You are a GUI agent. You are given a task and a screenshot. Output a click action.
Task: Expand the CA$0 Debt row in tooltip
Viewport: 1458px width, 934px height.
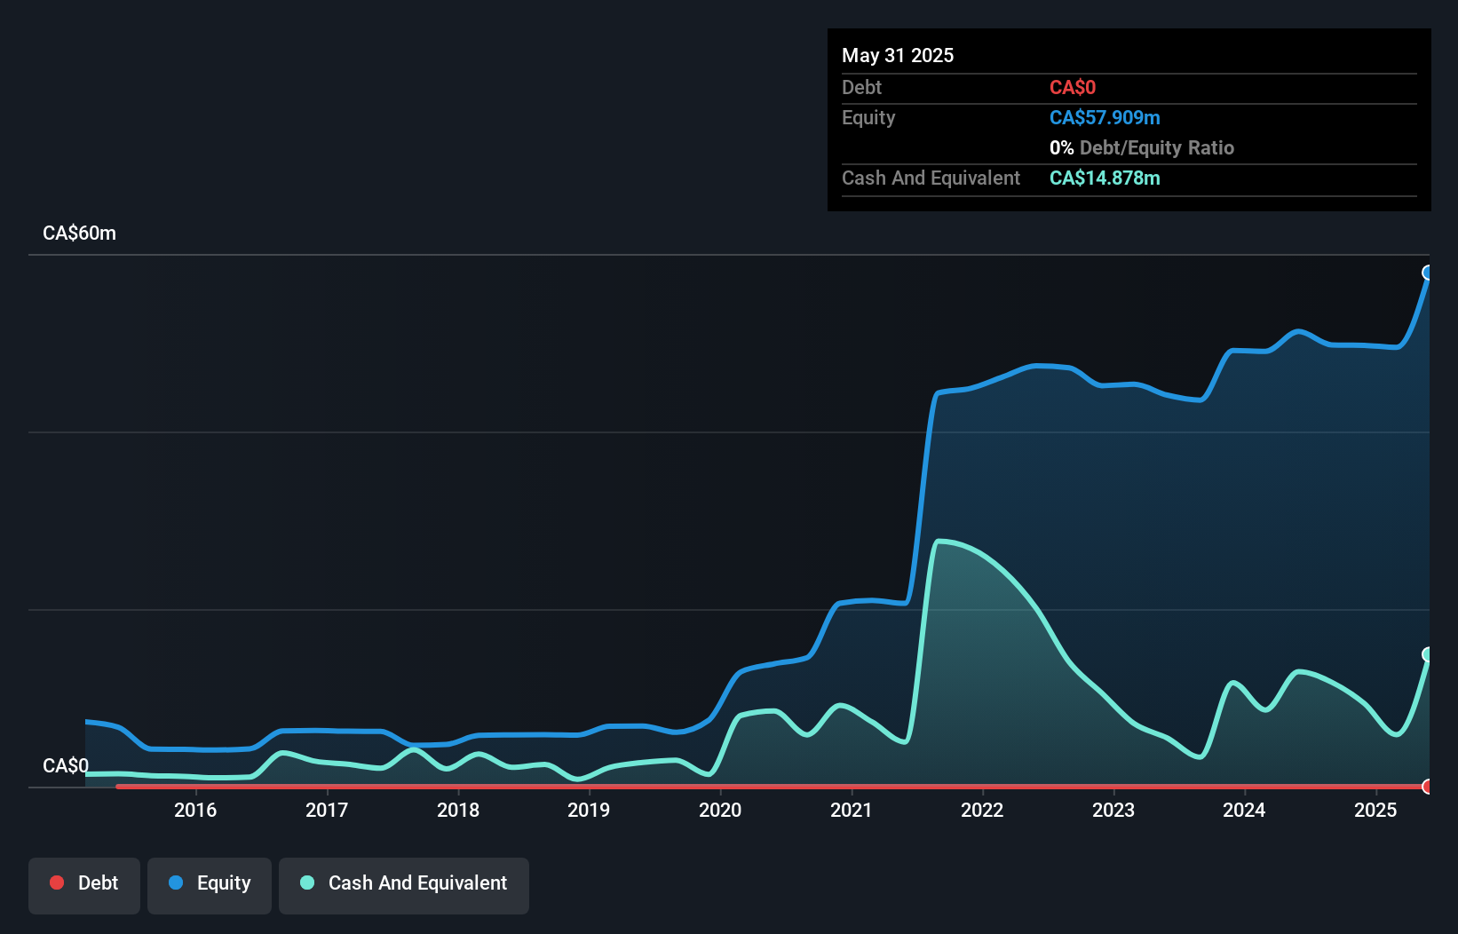click(x=1073, y=87)
